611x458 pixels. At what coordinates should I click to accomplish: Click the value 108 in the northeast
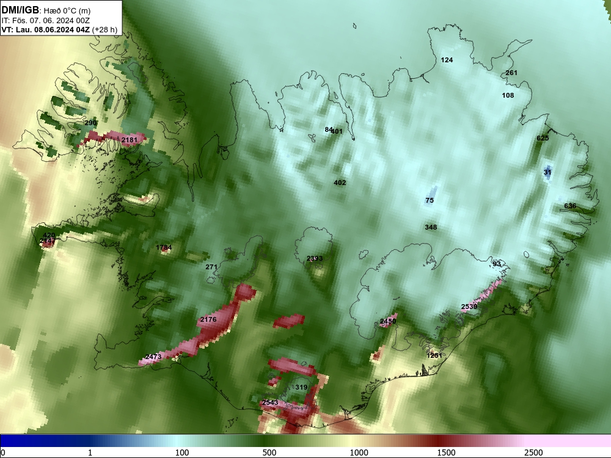(508, 95)
